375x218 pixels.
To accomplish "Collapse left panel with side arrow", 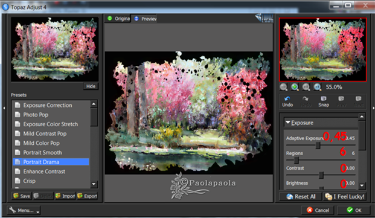I will [4, 108].
